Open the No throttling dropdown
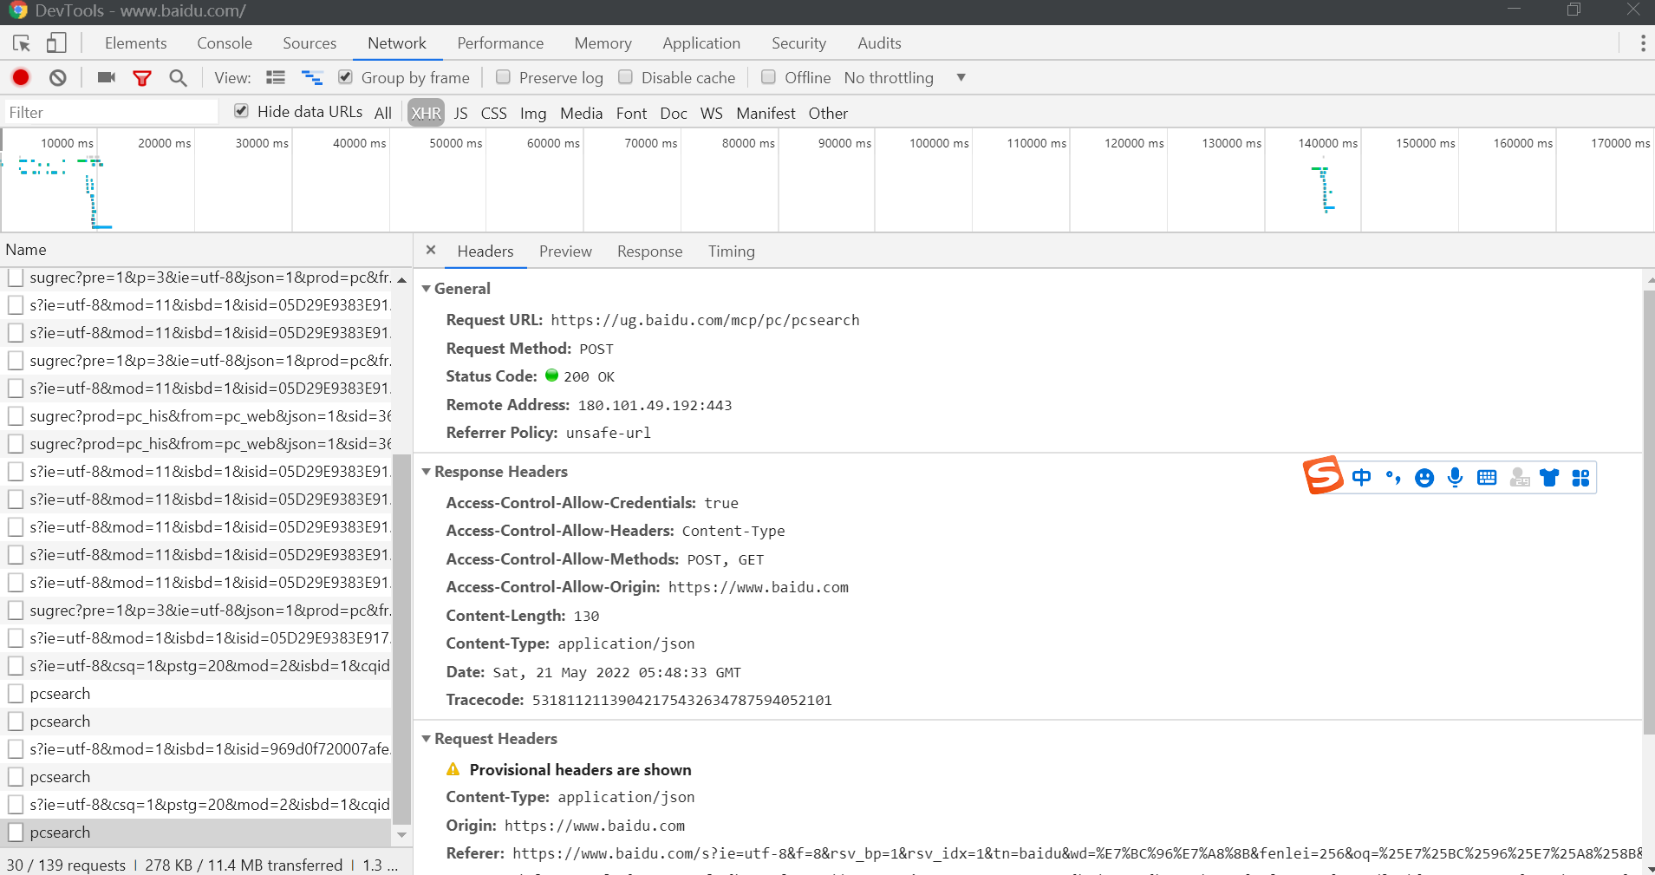This screenshot has width=1655, height=875. pyautogui.click(x=905, y=78)
